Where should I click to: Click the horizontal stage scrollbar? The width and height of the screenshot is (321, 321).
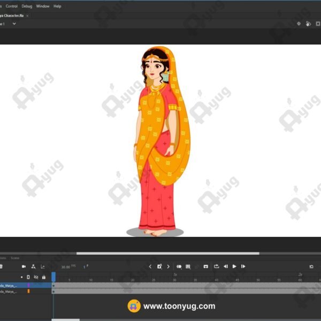coord(167,254)
